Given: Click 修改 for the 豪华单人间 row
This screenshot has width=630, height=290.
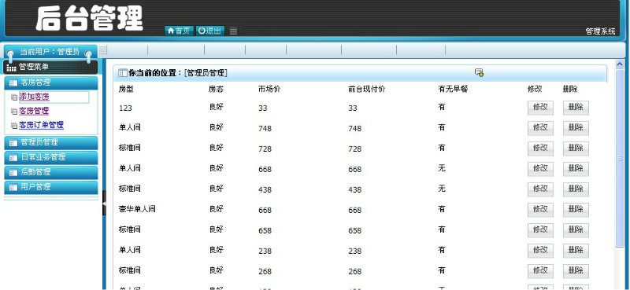Looking at the screenshot, I should tap(540, 210).
